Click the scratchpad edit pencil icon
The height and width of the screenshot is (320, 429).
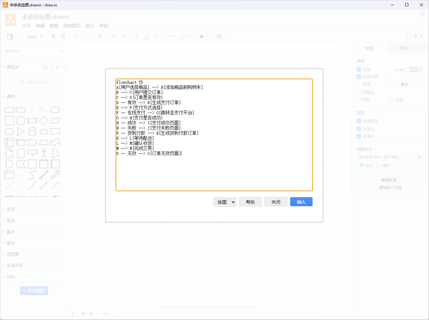coord(58,67)
